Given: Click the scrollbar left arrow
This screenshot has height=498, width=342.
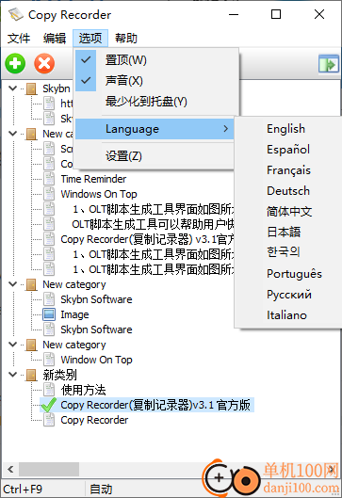Looking at the screenshot, I should (10, 469).
